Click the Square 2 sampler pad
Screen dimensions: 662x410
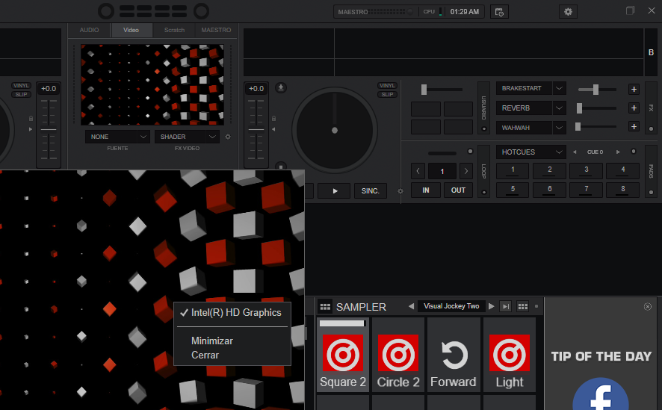click(343, 355)
